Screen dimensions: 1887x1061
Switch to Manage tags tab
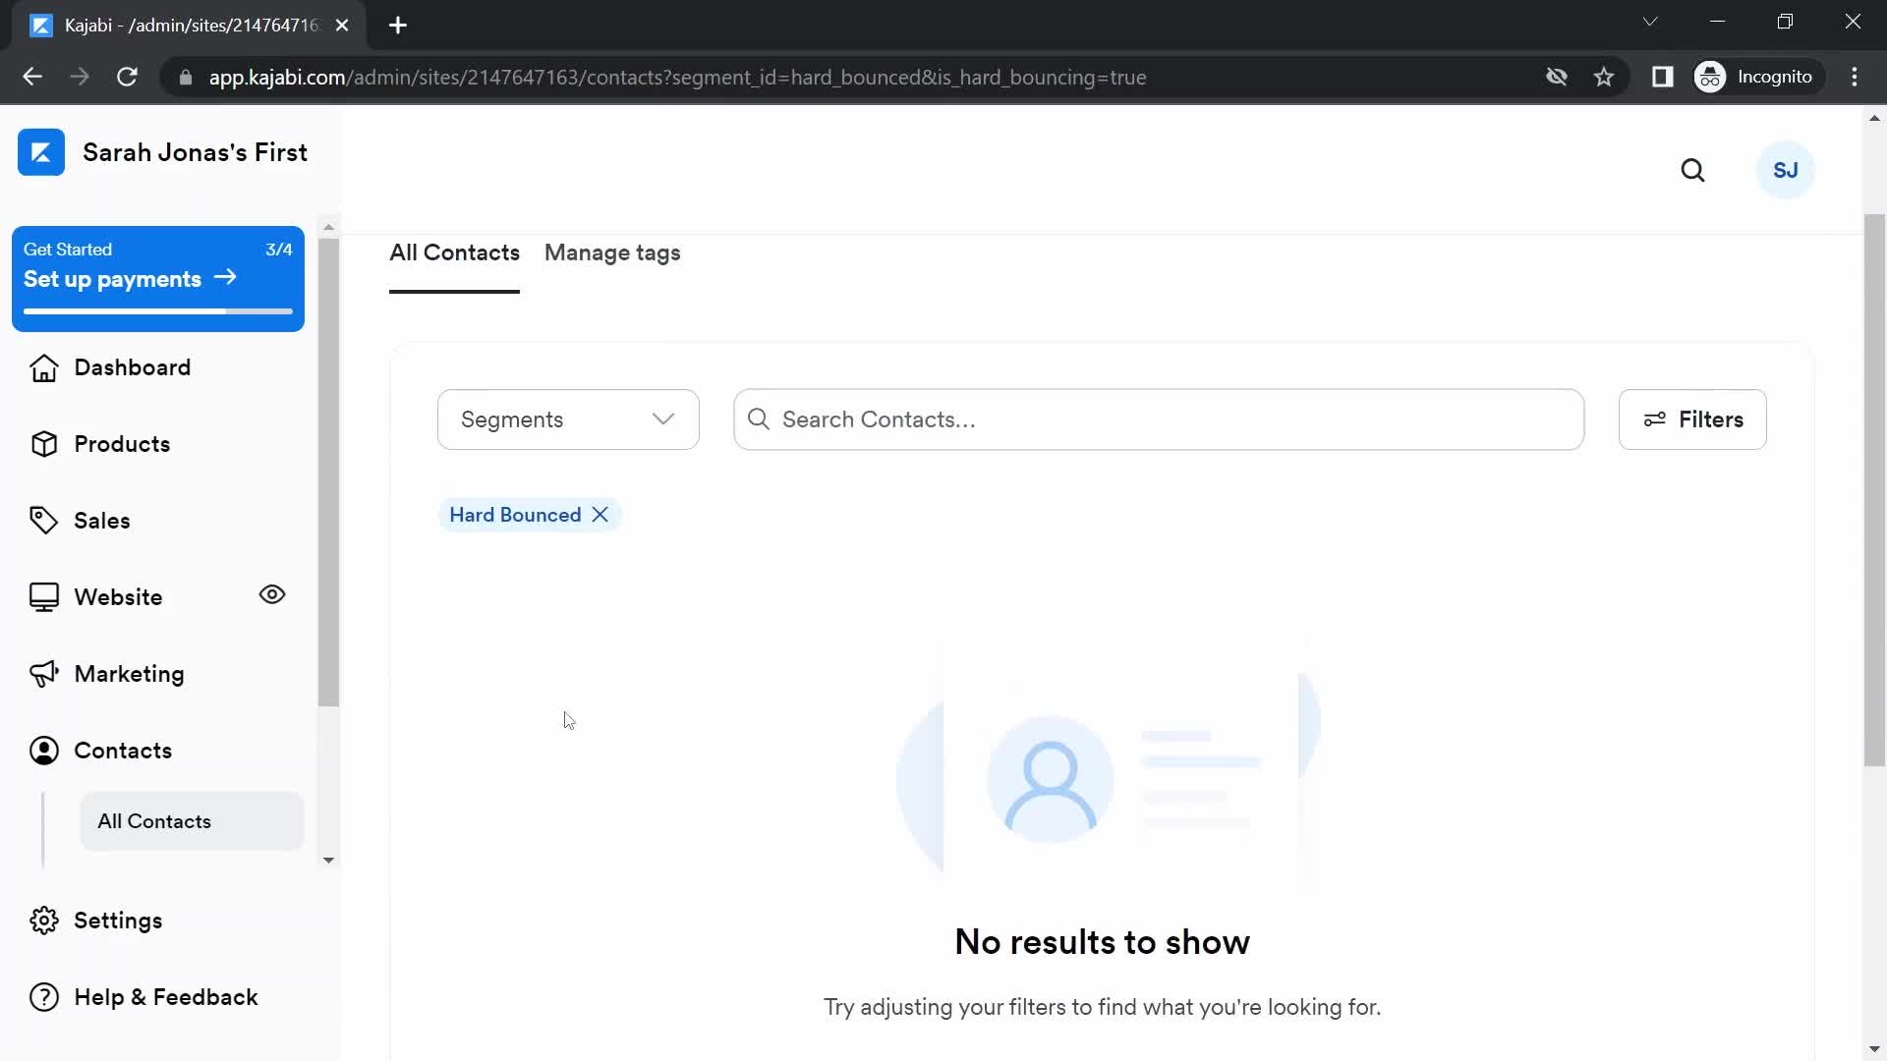pyautogui.click(x=611, y=252)
